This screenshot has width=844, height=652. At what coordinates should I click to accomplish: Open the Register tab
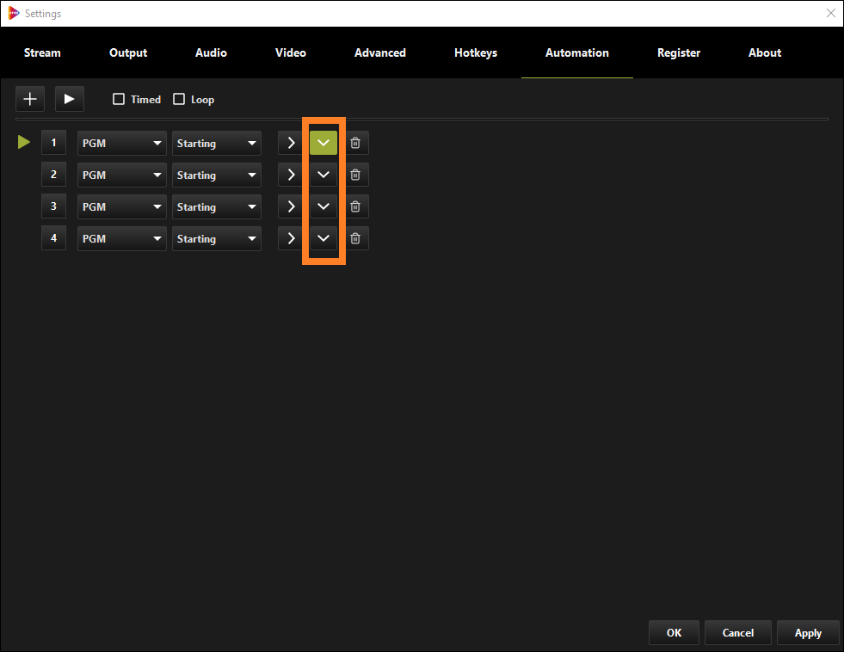[x=679, y=52]
